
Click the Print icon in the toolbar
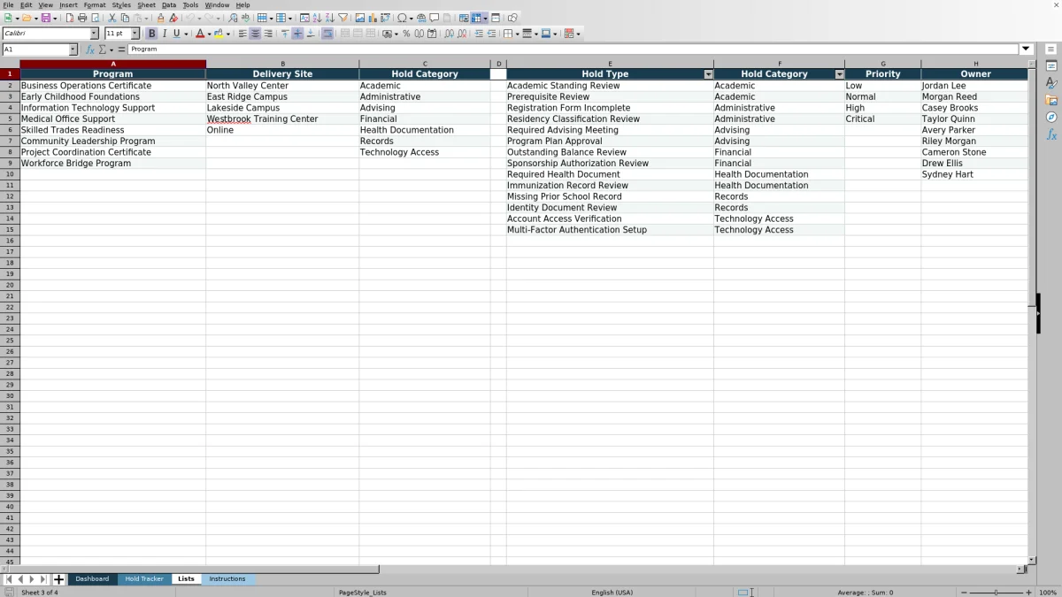click(x=81, y=18)
